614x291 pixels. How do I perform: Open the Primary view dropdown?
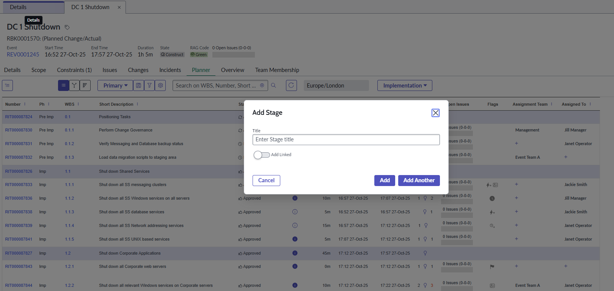(115, 86)
